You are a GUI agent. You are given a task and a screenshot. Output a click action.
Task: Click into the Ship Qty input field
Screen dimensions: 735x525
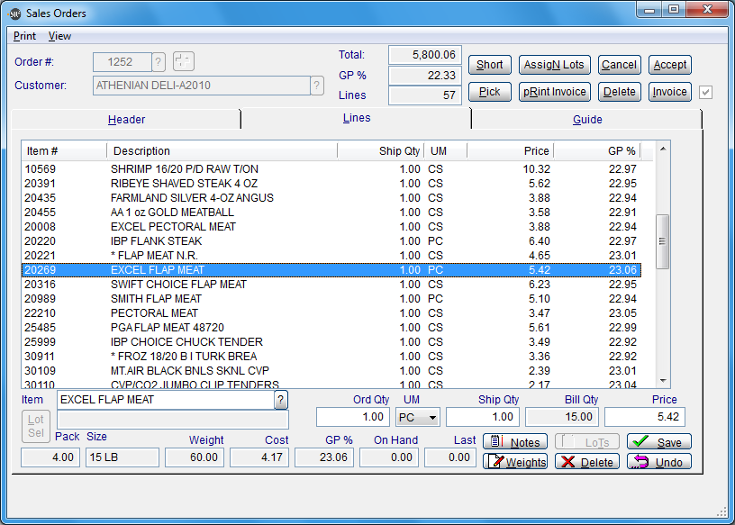click(x=482, y=417)
